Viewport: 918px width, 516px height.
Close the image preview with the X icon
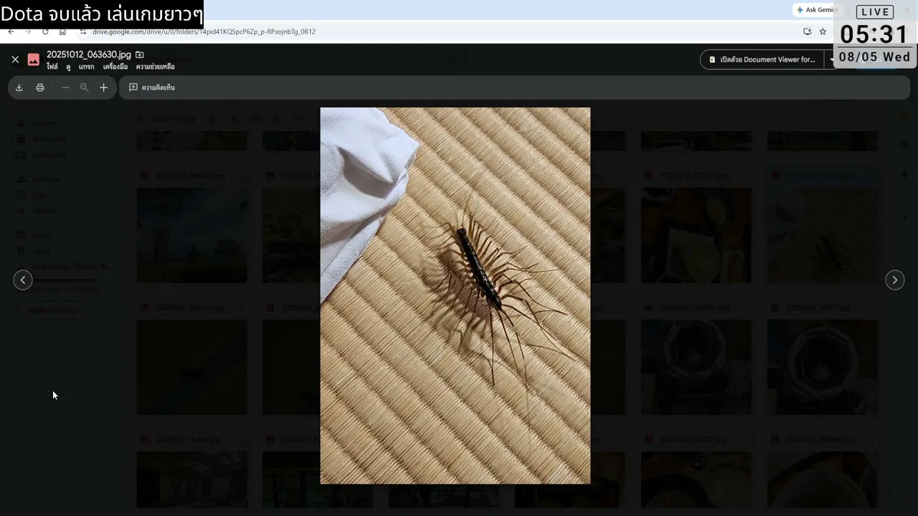(x=15, y=59)
